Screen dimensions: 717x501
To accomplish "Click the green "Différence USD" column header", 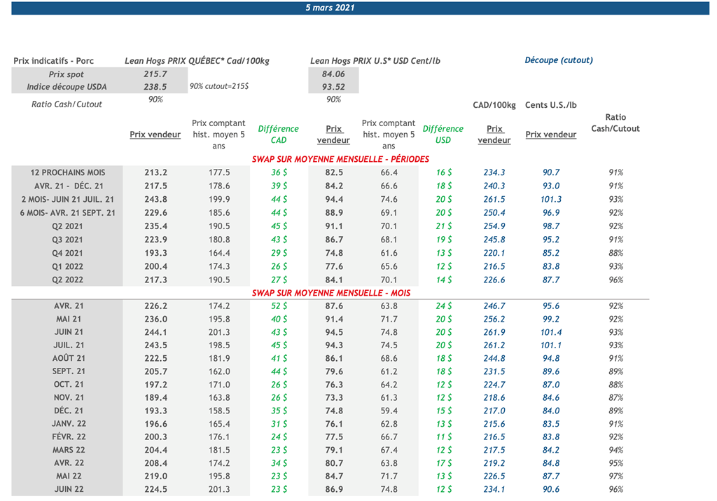I will (443, 134).
